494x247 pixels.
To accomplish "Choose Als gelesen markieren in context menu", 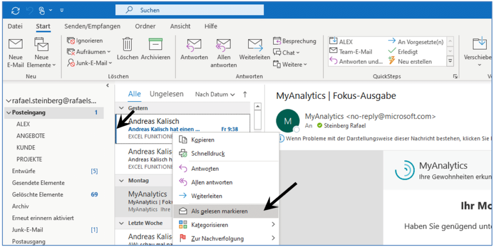I will [x=226, y=211].
